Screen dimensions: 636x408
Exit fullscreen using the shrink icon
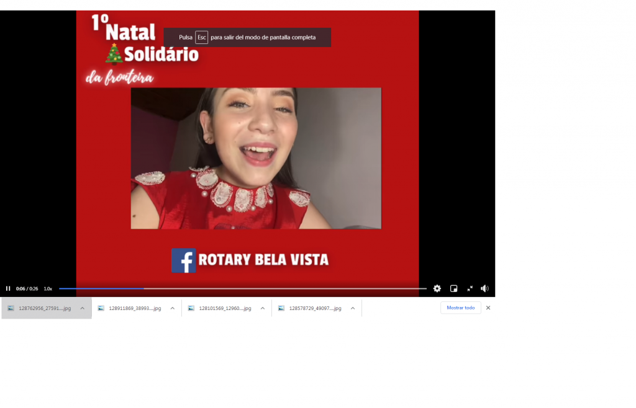pos(470,288)
